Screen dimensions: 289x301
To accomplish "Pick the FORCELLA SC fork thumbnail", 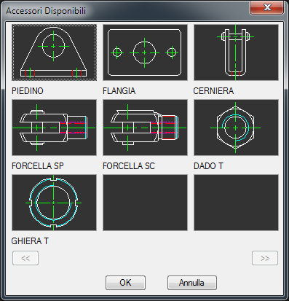I will [145, 128].
